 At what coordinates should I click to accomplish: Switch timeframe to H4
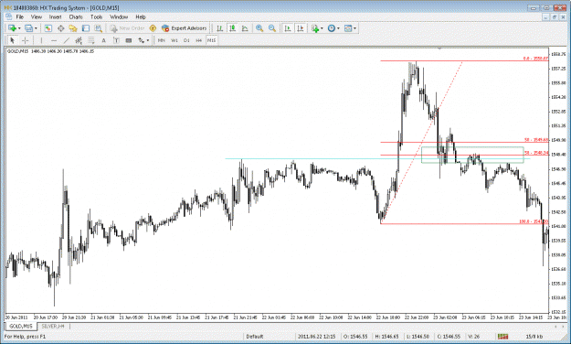pyautogui.click(x=199, y=40)
